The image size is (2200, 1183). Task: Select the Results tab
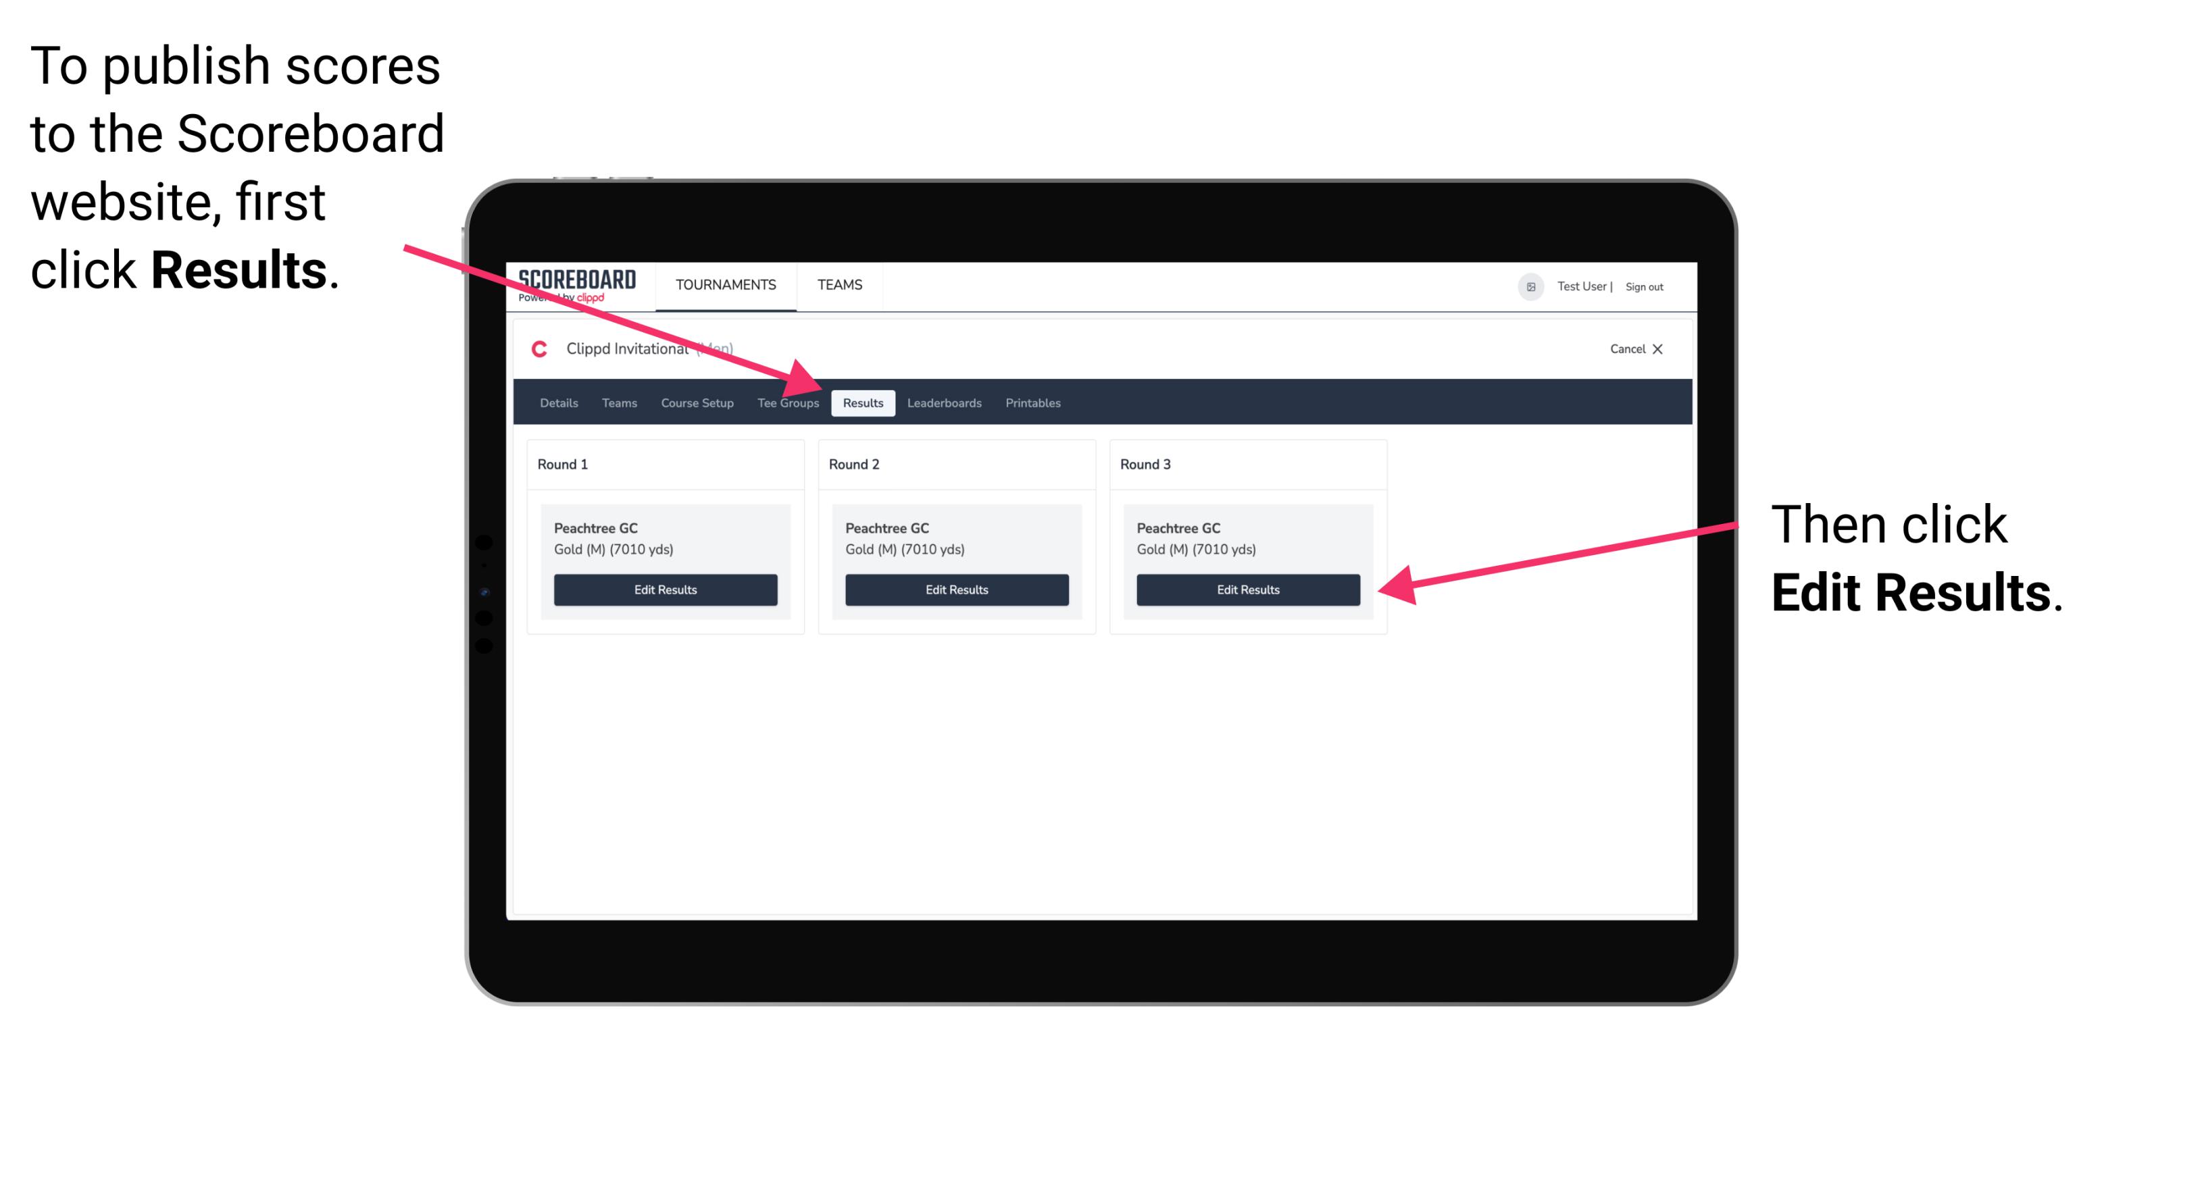pos(863,404)
